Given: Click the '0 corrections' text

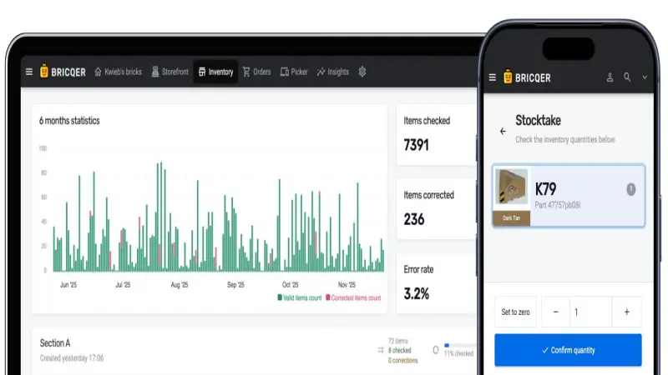Looking at the screenshot, I should tap(403, 361).
